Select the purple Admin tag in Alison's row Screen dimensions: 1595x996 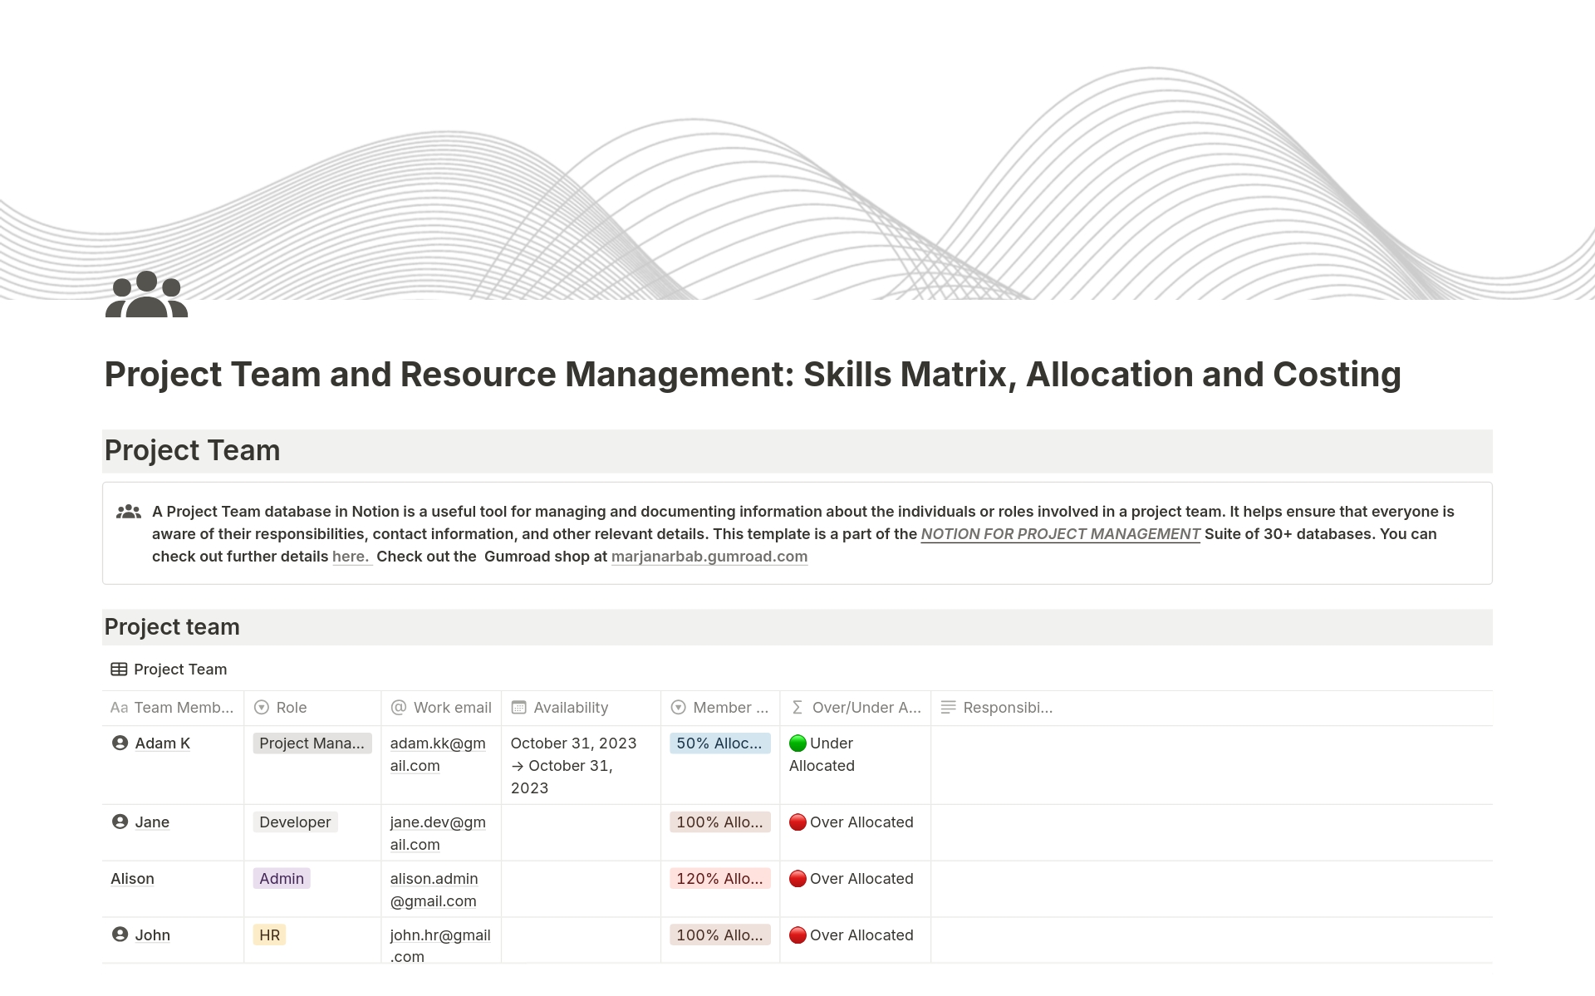(282, 878)
